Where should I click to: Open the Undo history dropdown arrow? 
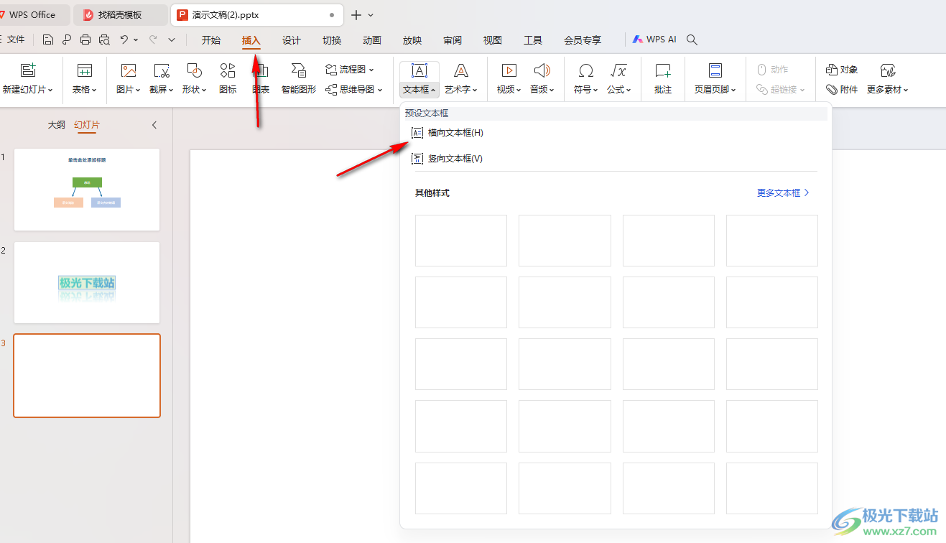pyautogui.click(x=136, y=40)
